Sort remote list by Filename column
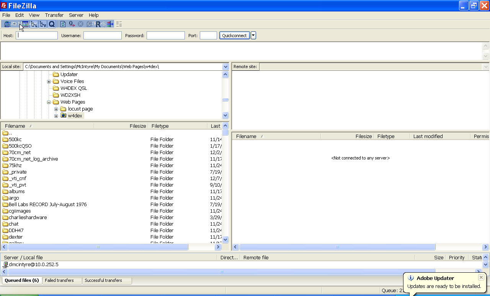The image size is (490, 296). pyautogui.click(x=276, y=136)
